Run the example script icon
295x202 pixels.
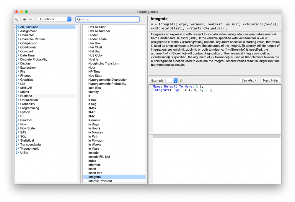click(x=181, y=80)
